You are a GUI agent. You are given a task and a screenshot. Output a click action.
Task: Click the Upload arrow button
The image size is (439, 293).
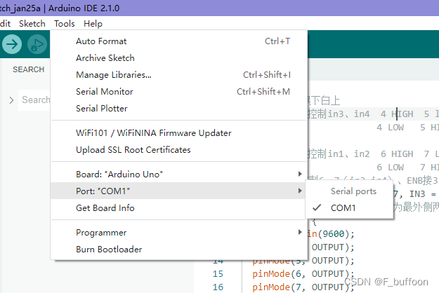12,44
